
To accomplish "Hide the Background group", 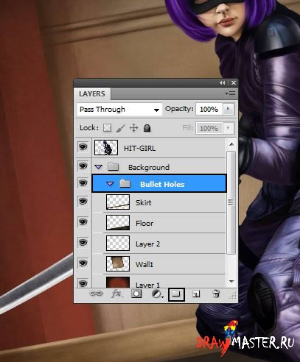I will pyautogui.click(x=83, y=166).
